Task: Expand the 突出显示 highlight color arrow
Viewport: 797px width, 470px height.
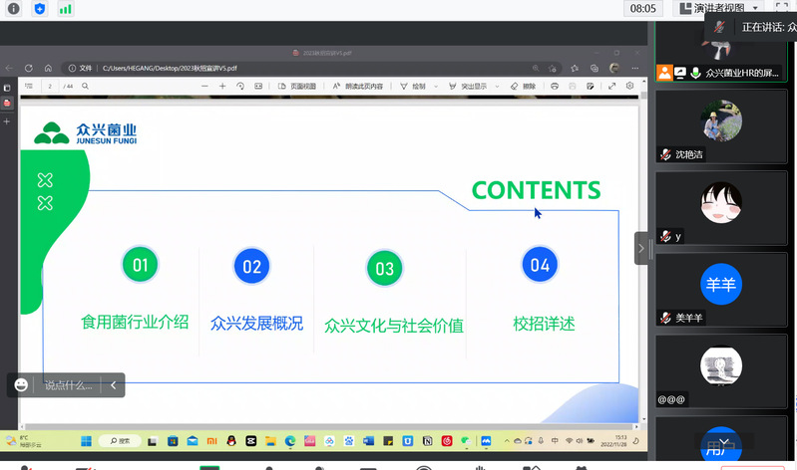Action: pyautogui.click(x=497, y=87)
